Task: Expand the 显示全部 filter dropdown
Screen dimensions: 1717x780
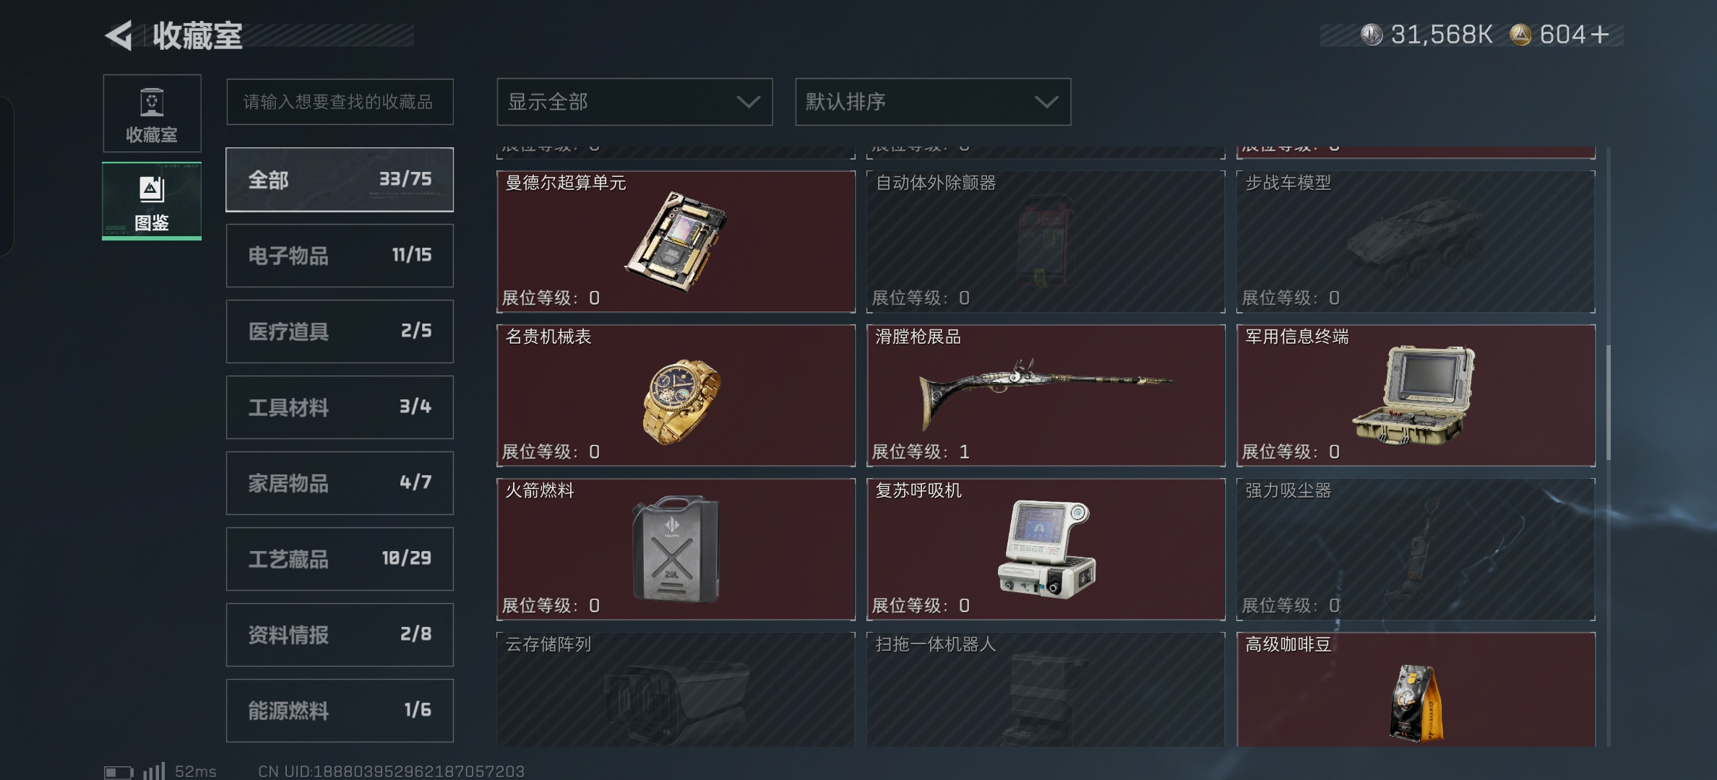Action: pyautogui.click(x=634, y=102)
